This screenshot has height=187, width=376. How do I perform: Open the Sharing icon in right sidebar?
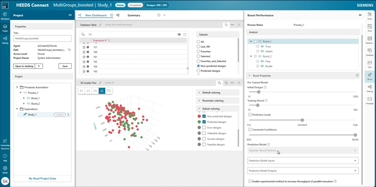pyautogui.click(x=370, y=88)
